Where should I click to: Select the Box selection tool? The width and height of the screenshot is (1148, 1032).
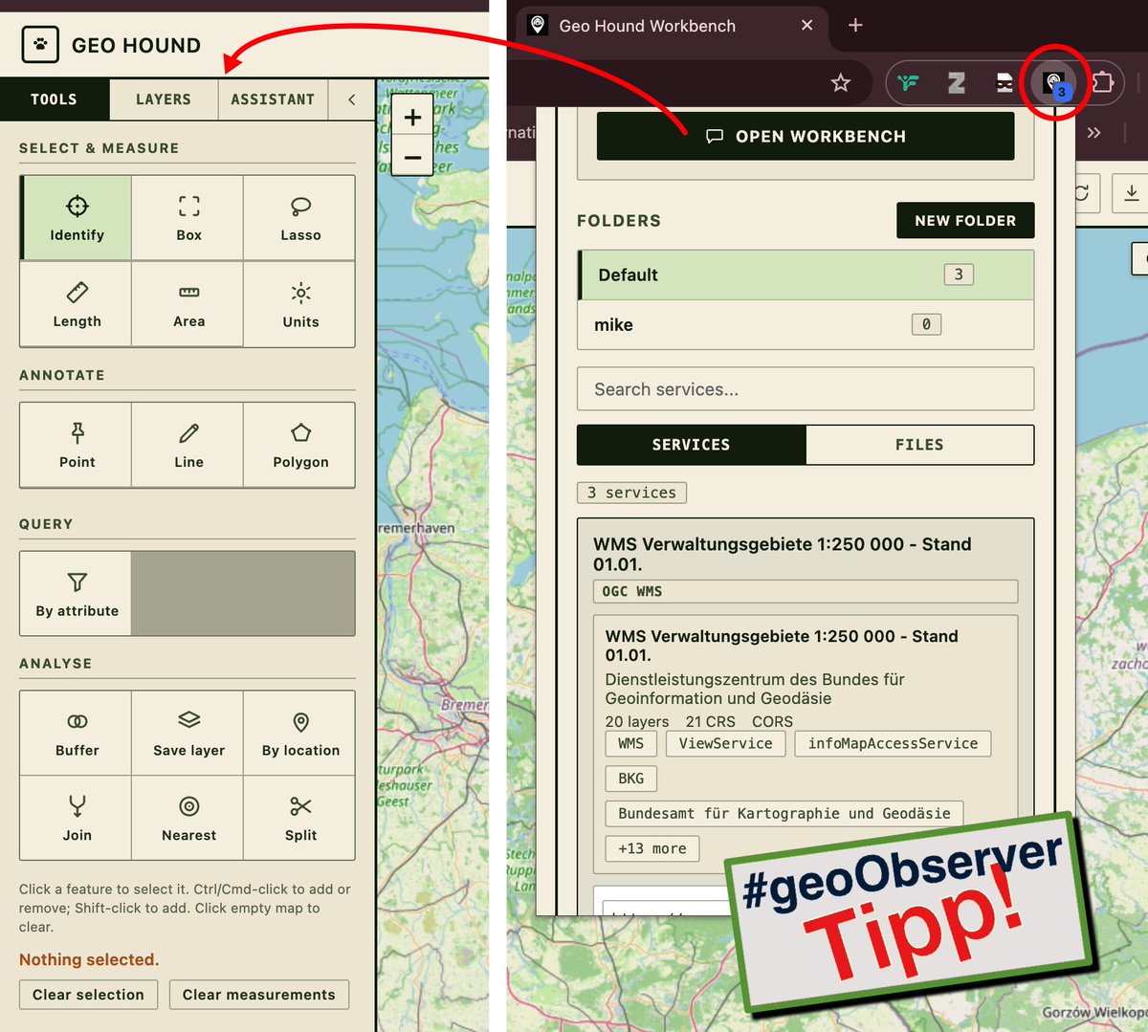click(x=188, y=218)
